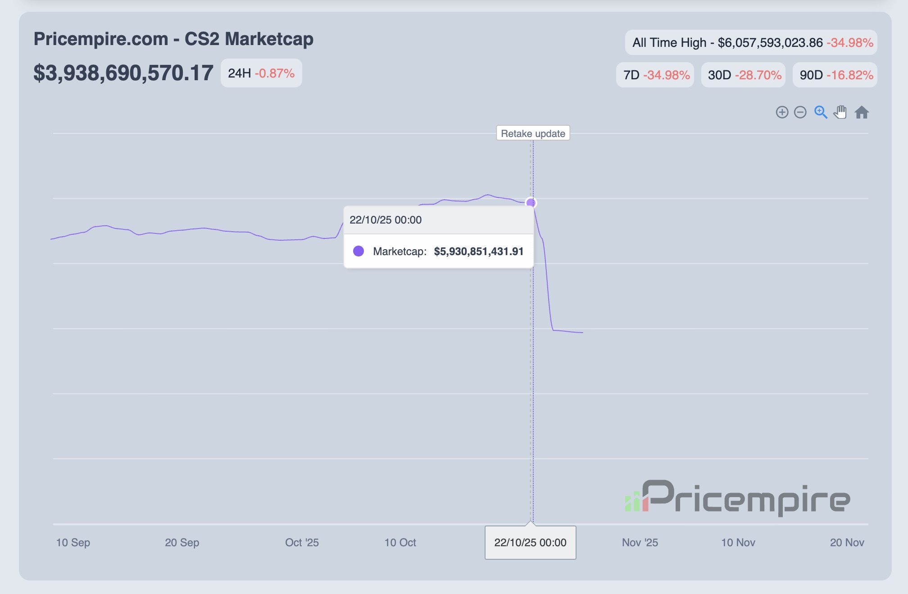Click the highlighted purple data point marker
This screenshot has height=594, width=908.
point(531,203)
